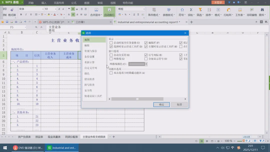Open the WPS application menu arrow
270x152 pixels.
[22, 2]
